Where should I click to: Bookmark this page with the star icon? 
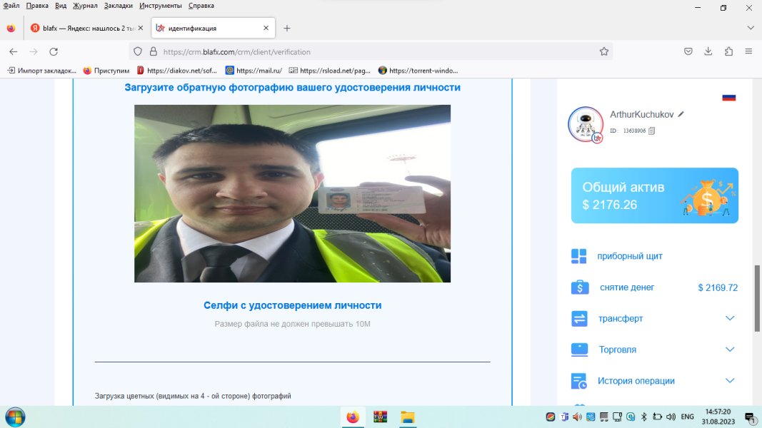(603, 51)
